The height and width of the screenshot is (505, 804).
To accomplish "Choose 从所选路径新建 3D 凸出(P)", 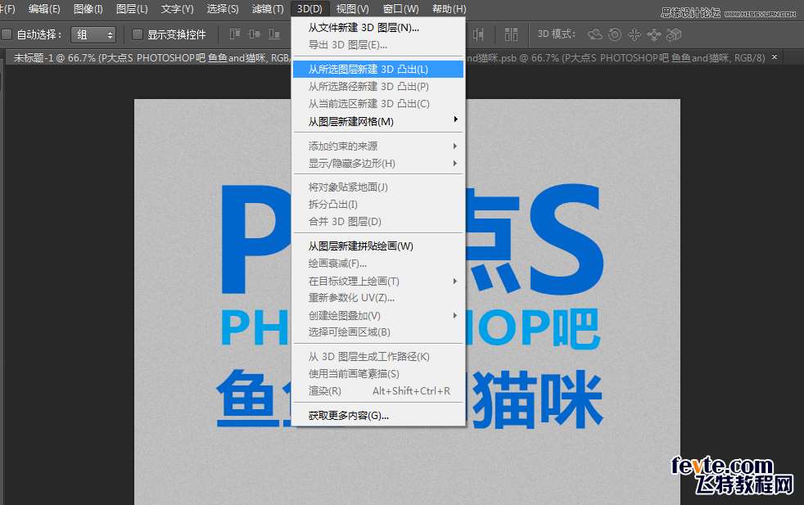I will point(378,87).
